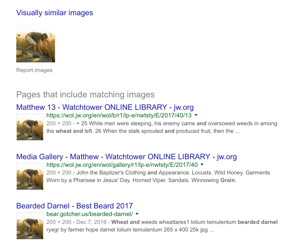Expand the arrow beside the gallery URL

[x=202, y=165]
